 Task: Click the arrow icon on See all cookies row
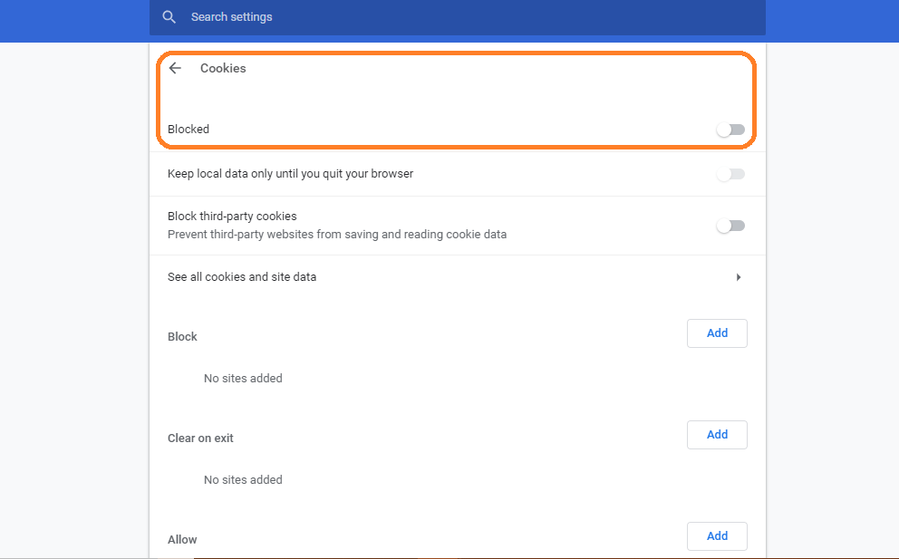click(739, 276)
